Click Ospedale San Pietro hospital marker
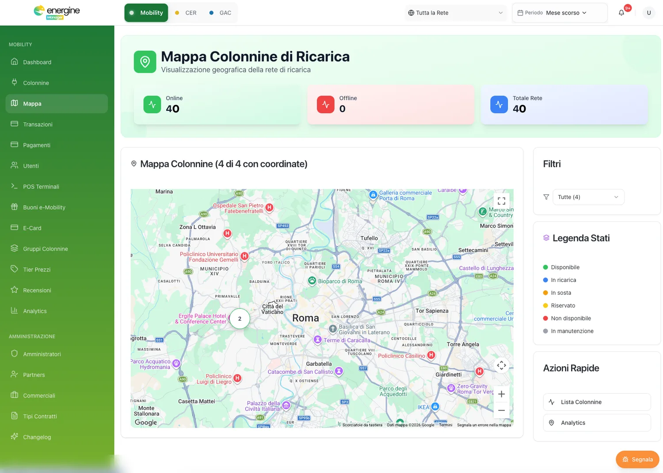 [269, 207]
